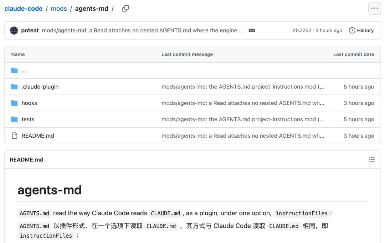This screenshot has width=385, height=243.
Task: Open the hooks folder name
Action: coord(29,103)
